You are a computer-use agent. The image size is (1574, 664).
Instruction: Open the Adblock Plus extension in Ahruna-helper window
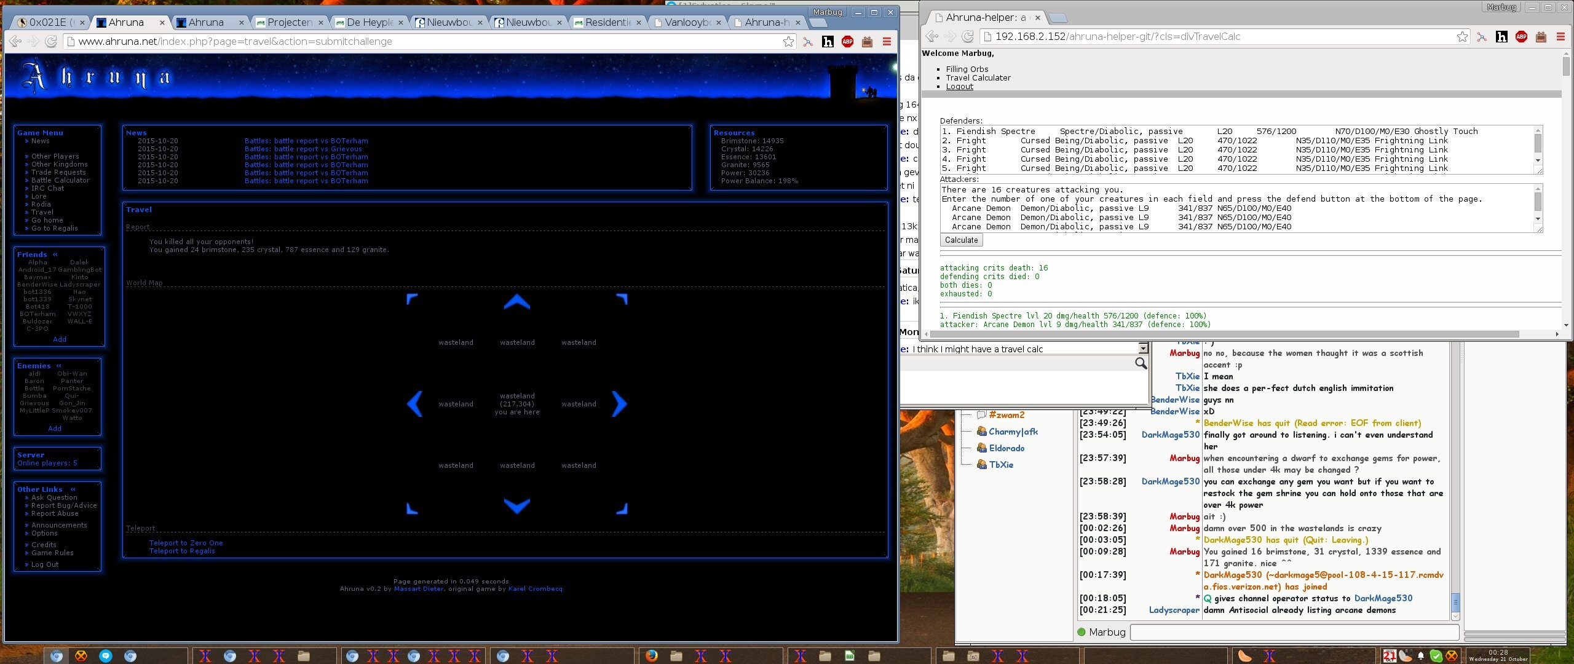1521,37
